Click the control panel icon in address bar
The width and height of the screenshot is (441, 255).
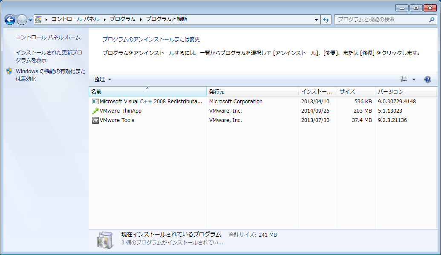[38, 20]
